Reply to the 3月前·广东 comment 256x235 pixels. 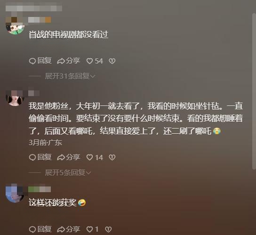pyautogui.click(x=40, y=157)
